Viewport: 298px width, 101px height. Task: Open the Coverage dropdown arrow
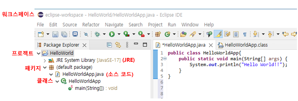[134, 34]
